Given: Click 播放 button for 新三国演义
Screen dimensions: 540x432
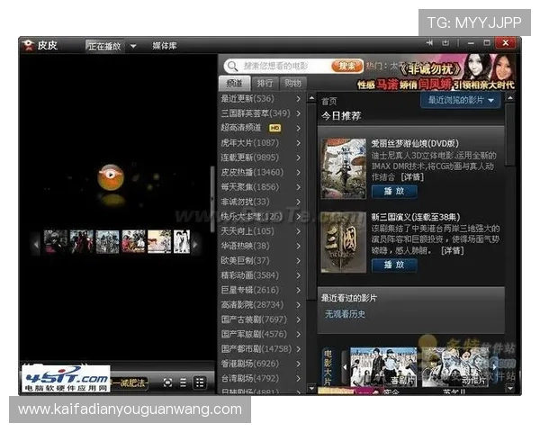Looking at the screenshot, I should coord(394,265).
